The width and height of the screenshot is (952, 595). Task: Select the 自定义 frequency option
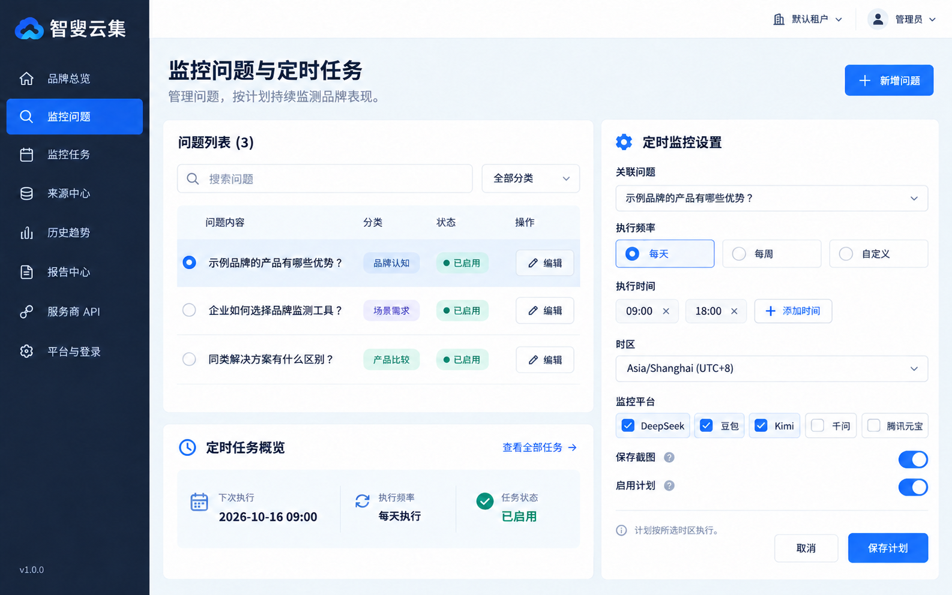878,254
